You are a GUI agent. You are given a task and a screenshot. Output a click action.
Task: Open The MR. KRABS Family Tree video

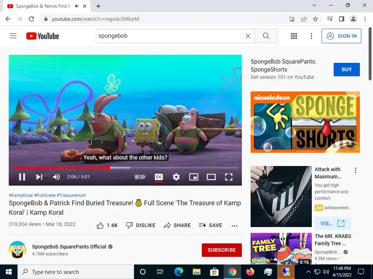(x=333, y=240)
